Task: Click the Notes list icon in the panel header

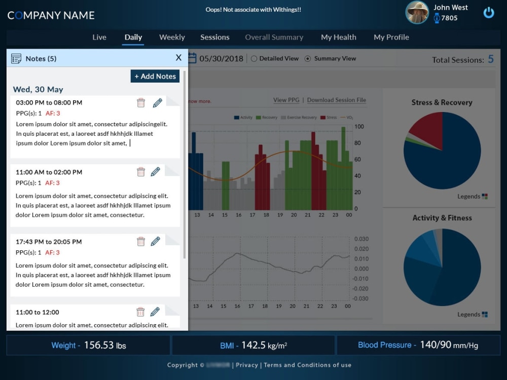Action: tap(16, 58)
